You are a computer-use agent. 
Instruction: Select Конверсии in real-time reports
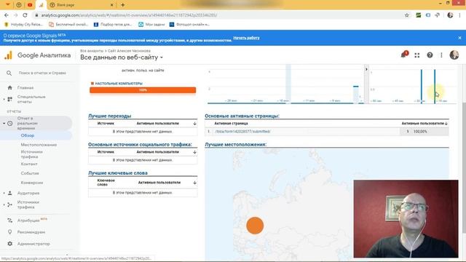32,183
